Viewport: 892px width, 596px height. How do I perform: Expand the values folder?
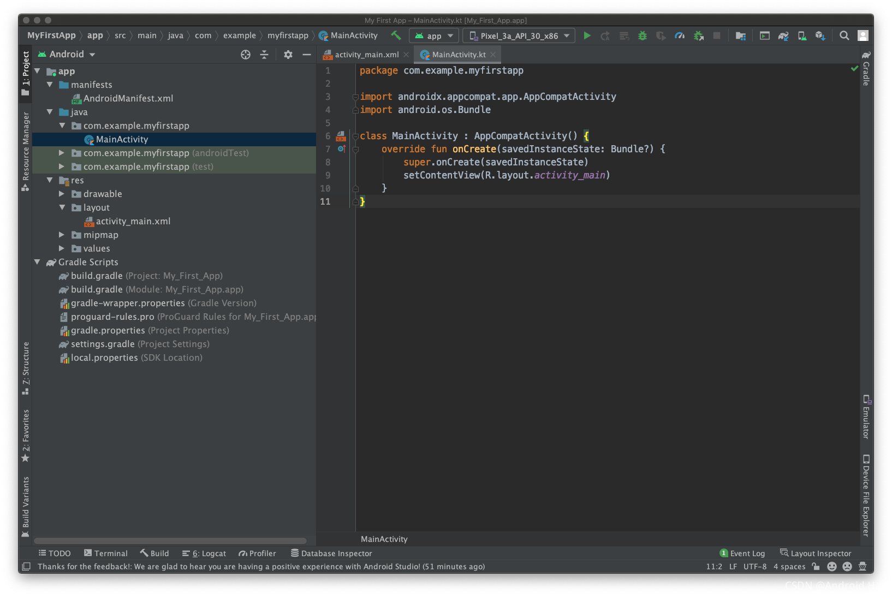coord(62,248)
